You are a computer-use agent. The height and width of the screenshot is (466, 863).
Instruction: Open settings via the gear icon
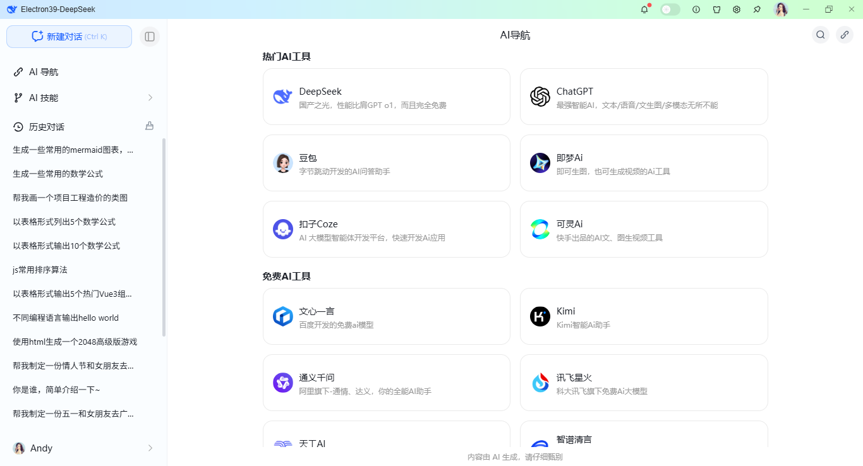coord(737,9)
